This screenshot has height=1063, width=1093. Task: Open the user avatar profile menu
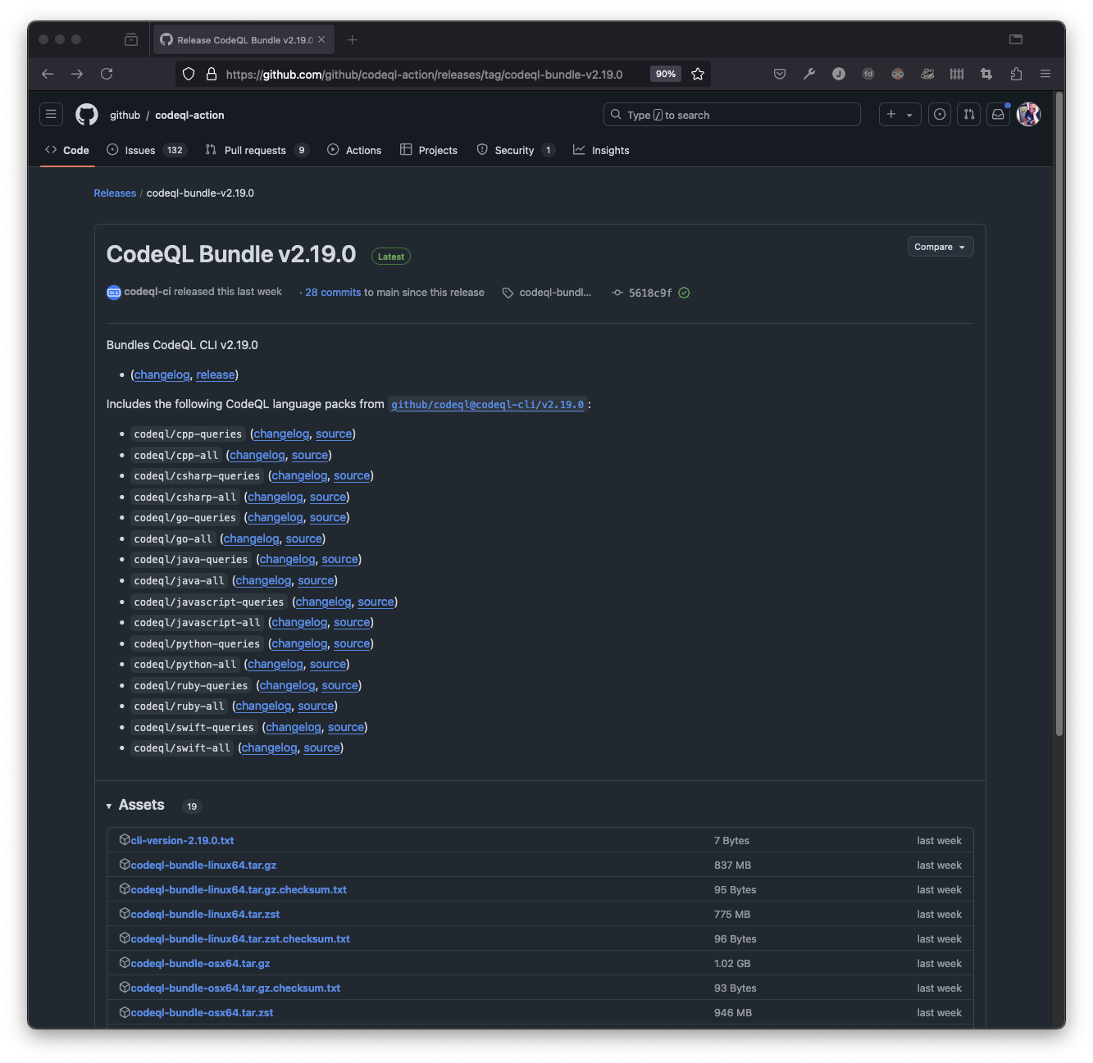coord(1028,115)
